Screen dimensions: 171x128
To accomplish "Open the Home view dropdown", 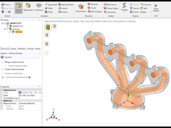I will 11,5.
